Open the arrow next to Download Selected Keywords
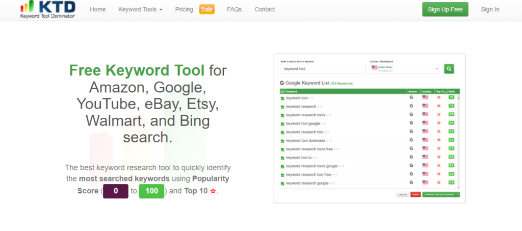Screen dimensions: 522x231 click(x=458, y=194)
